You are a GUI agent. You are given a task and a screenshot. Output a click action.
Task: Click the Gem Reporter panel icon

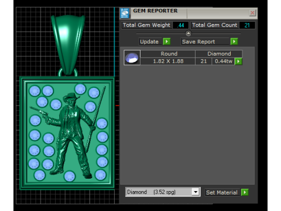pyautogui.click(x=125, y=13)
